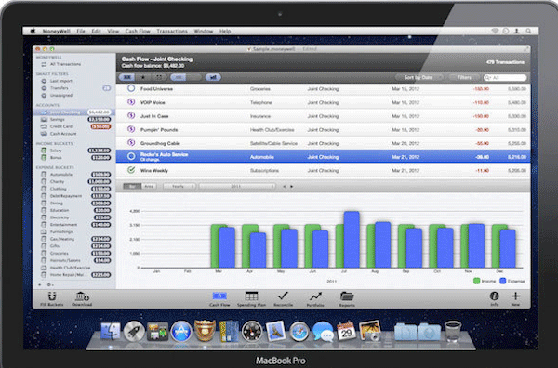
Task: Click the transaction search field
Action: tap(505, 77)
